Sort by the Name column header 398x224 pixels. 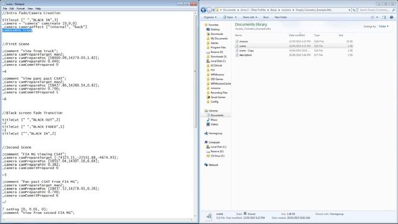click(238, 35)
